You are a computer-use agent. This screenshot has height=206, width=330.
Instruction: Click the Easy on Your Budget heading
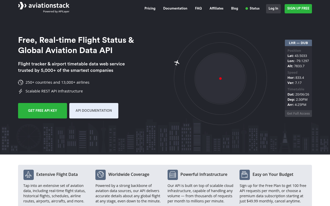273,174
